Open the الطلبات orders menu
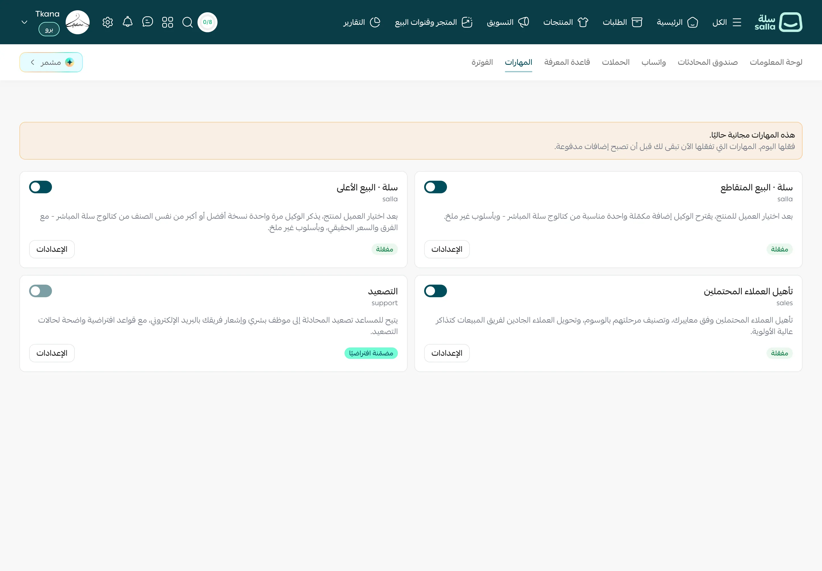This screenshot has height=571, width=822. [x=622, y=22]
